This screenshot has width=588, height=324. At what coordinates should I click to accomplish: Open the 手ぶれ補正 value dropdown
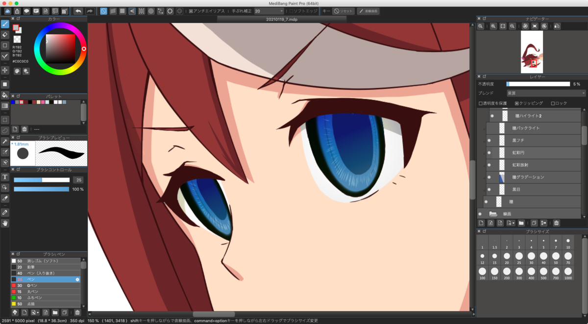269,11
